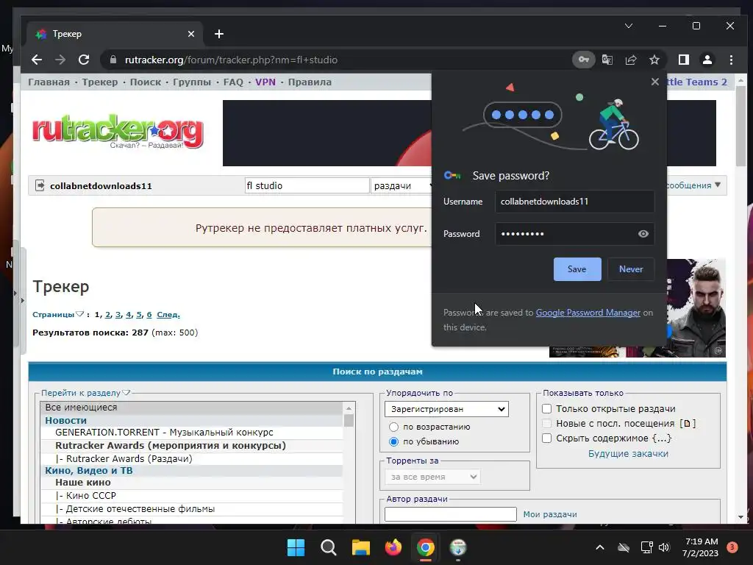Click Never in the save password popup
753x565 pixels.
point(630,269)
